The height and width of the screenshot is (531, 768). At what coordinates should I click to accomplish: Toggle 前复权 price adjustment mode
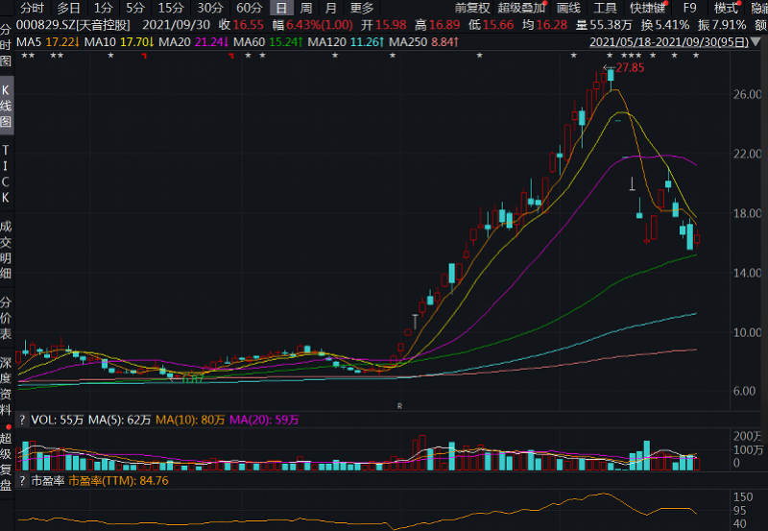pos(471,8)
